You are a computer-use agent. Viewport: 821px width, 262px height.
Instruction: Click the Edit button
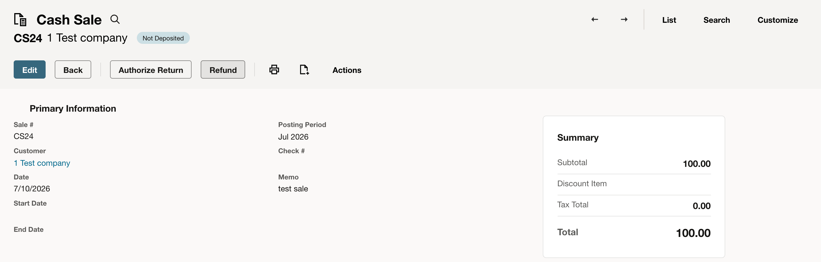[30, 70]
